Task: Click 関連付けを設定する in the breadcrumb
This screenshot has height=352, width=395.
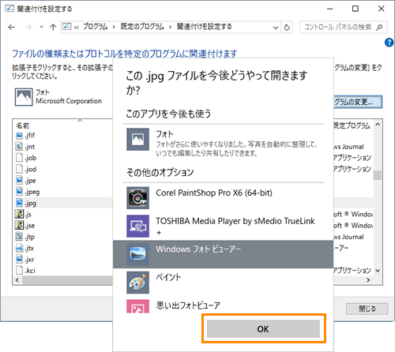Action: tap(204, 27)
